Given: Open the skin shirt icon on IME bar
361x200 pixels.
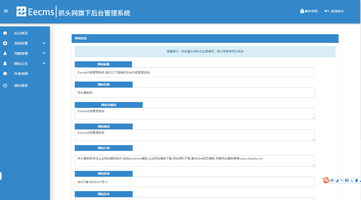Looking at the screenshot, I should click(356, 180).
